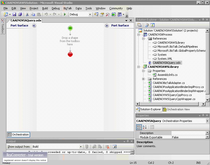210x165 pixels.
Task: Click Clear All icon in Output toolbar
Action: click(x=107, y=147)
